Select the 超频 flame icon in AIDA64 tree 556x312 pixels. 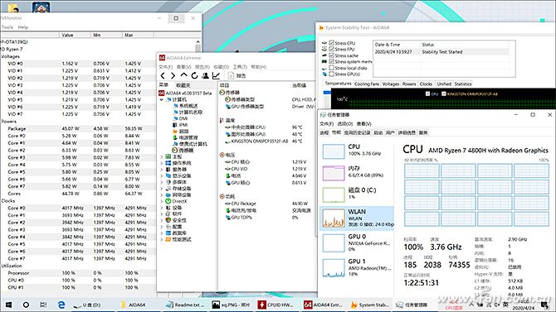(x=175, y=131)
